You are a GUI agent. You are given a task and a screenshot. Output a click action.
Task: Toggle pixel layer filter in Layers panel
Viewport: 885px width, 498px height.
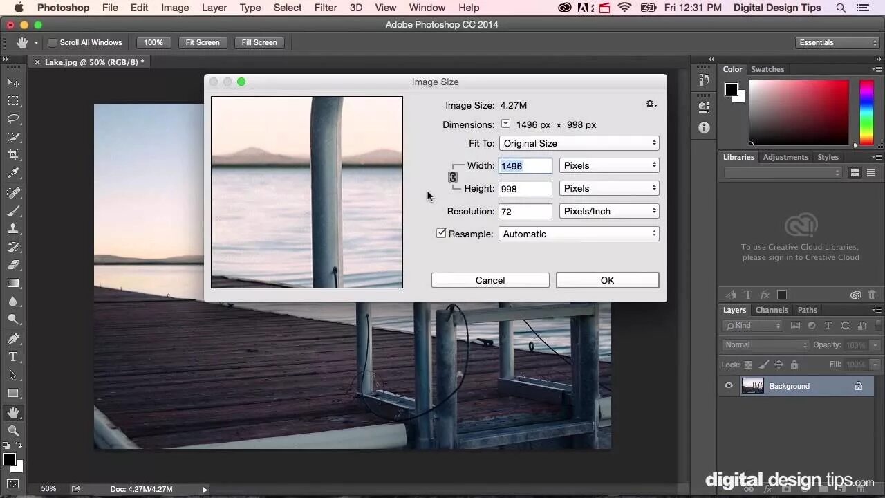pyautogui.click(x=795, y=326)
